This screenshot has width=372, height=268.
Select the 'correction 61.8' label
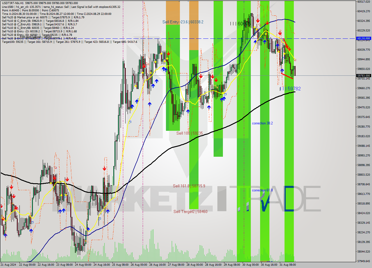click(262, 190)
